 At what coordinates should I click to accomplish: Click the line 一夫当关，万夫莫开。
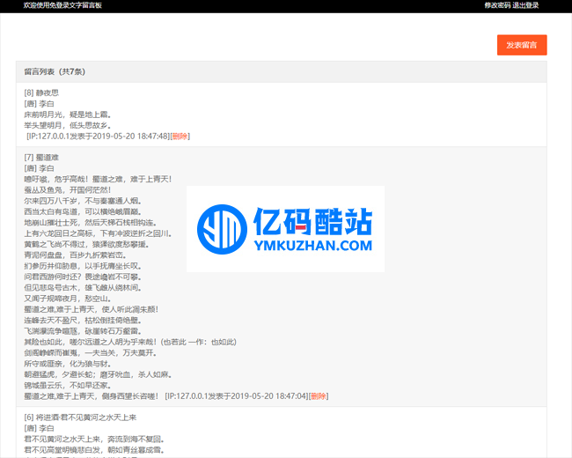point(121,353)
